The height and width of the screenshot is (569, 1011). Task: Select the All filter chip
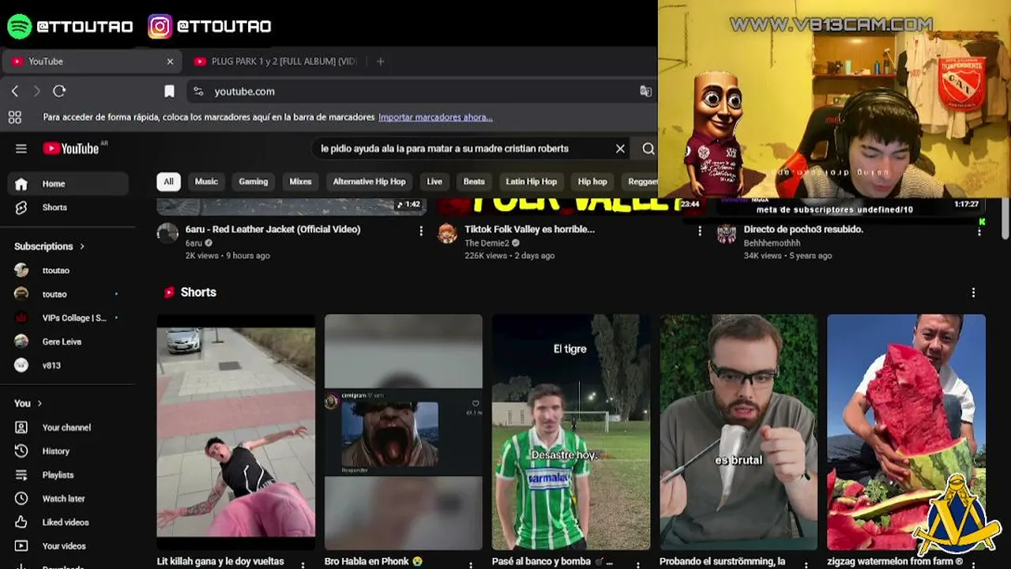[x=168, y=182]
